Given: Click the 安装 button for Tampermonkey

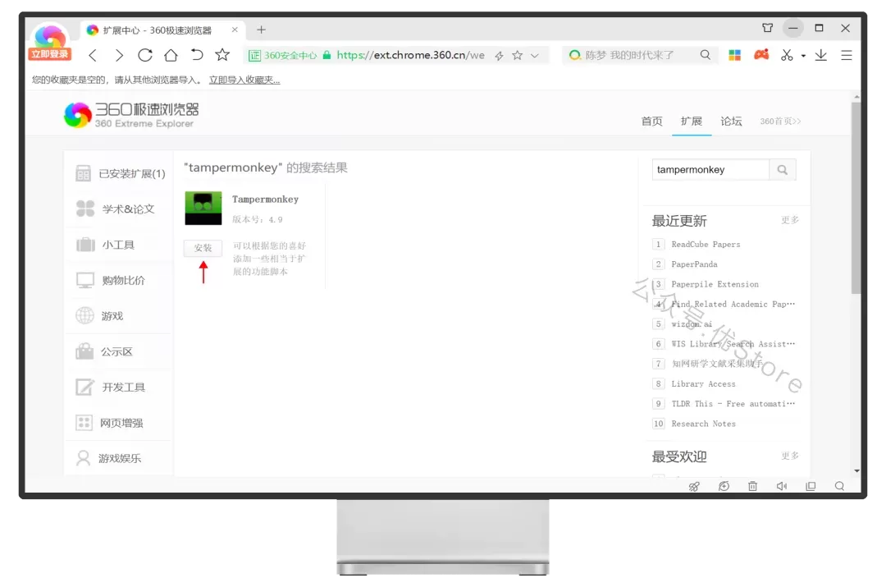Looking at the screenshot, I should tap(203, 247).
